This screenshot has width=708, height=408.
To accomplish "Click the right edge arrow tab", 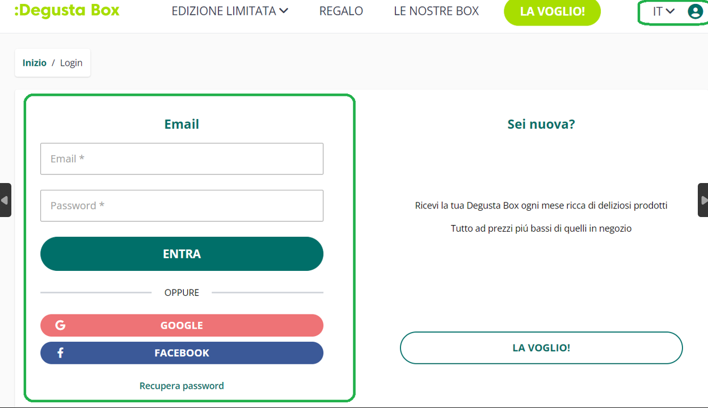I will pos(703,200).
